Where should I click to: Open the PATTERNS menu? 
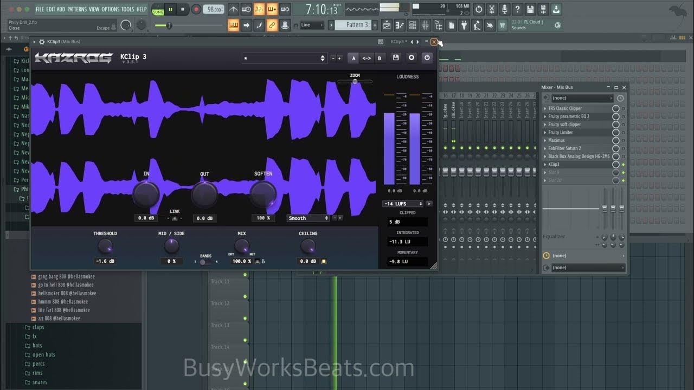click(77, 9)
